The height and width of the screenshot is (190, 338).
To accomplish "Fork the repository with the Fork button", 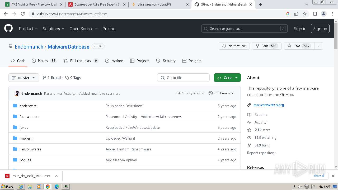I will coord(267,46).
